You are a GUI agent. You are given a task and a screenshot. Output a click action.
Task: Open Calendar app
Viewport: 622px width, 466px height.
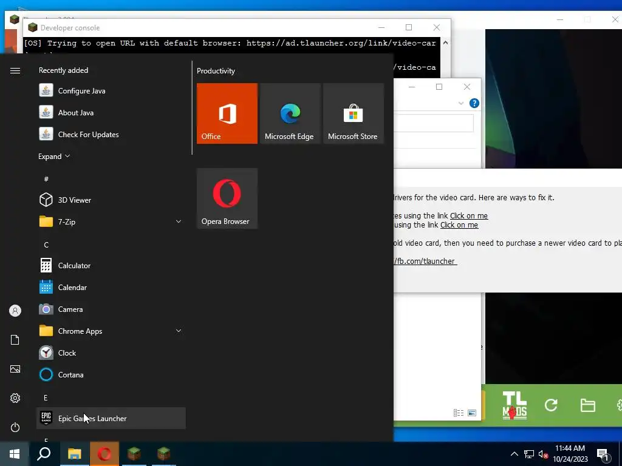[x=111, y=287]
